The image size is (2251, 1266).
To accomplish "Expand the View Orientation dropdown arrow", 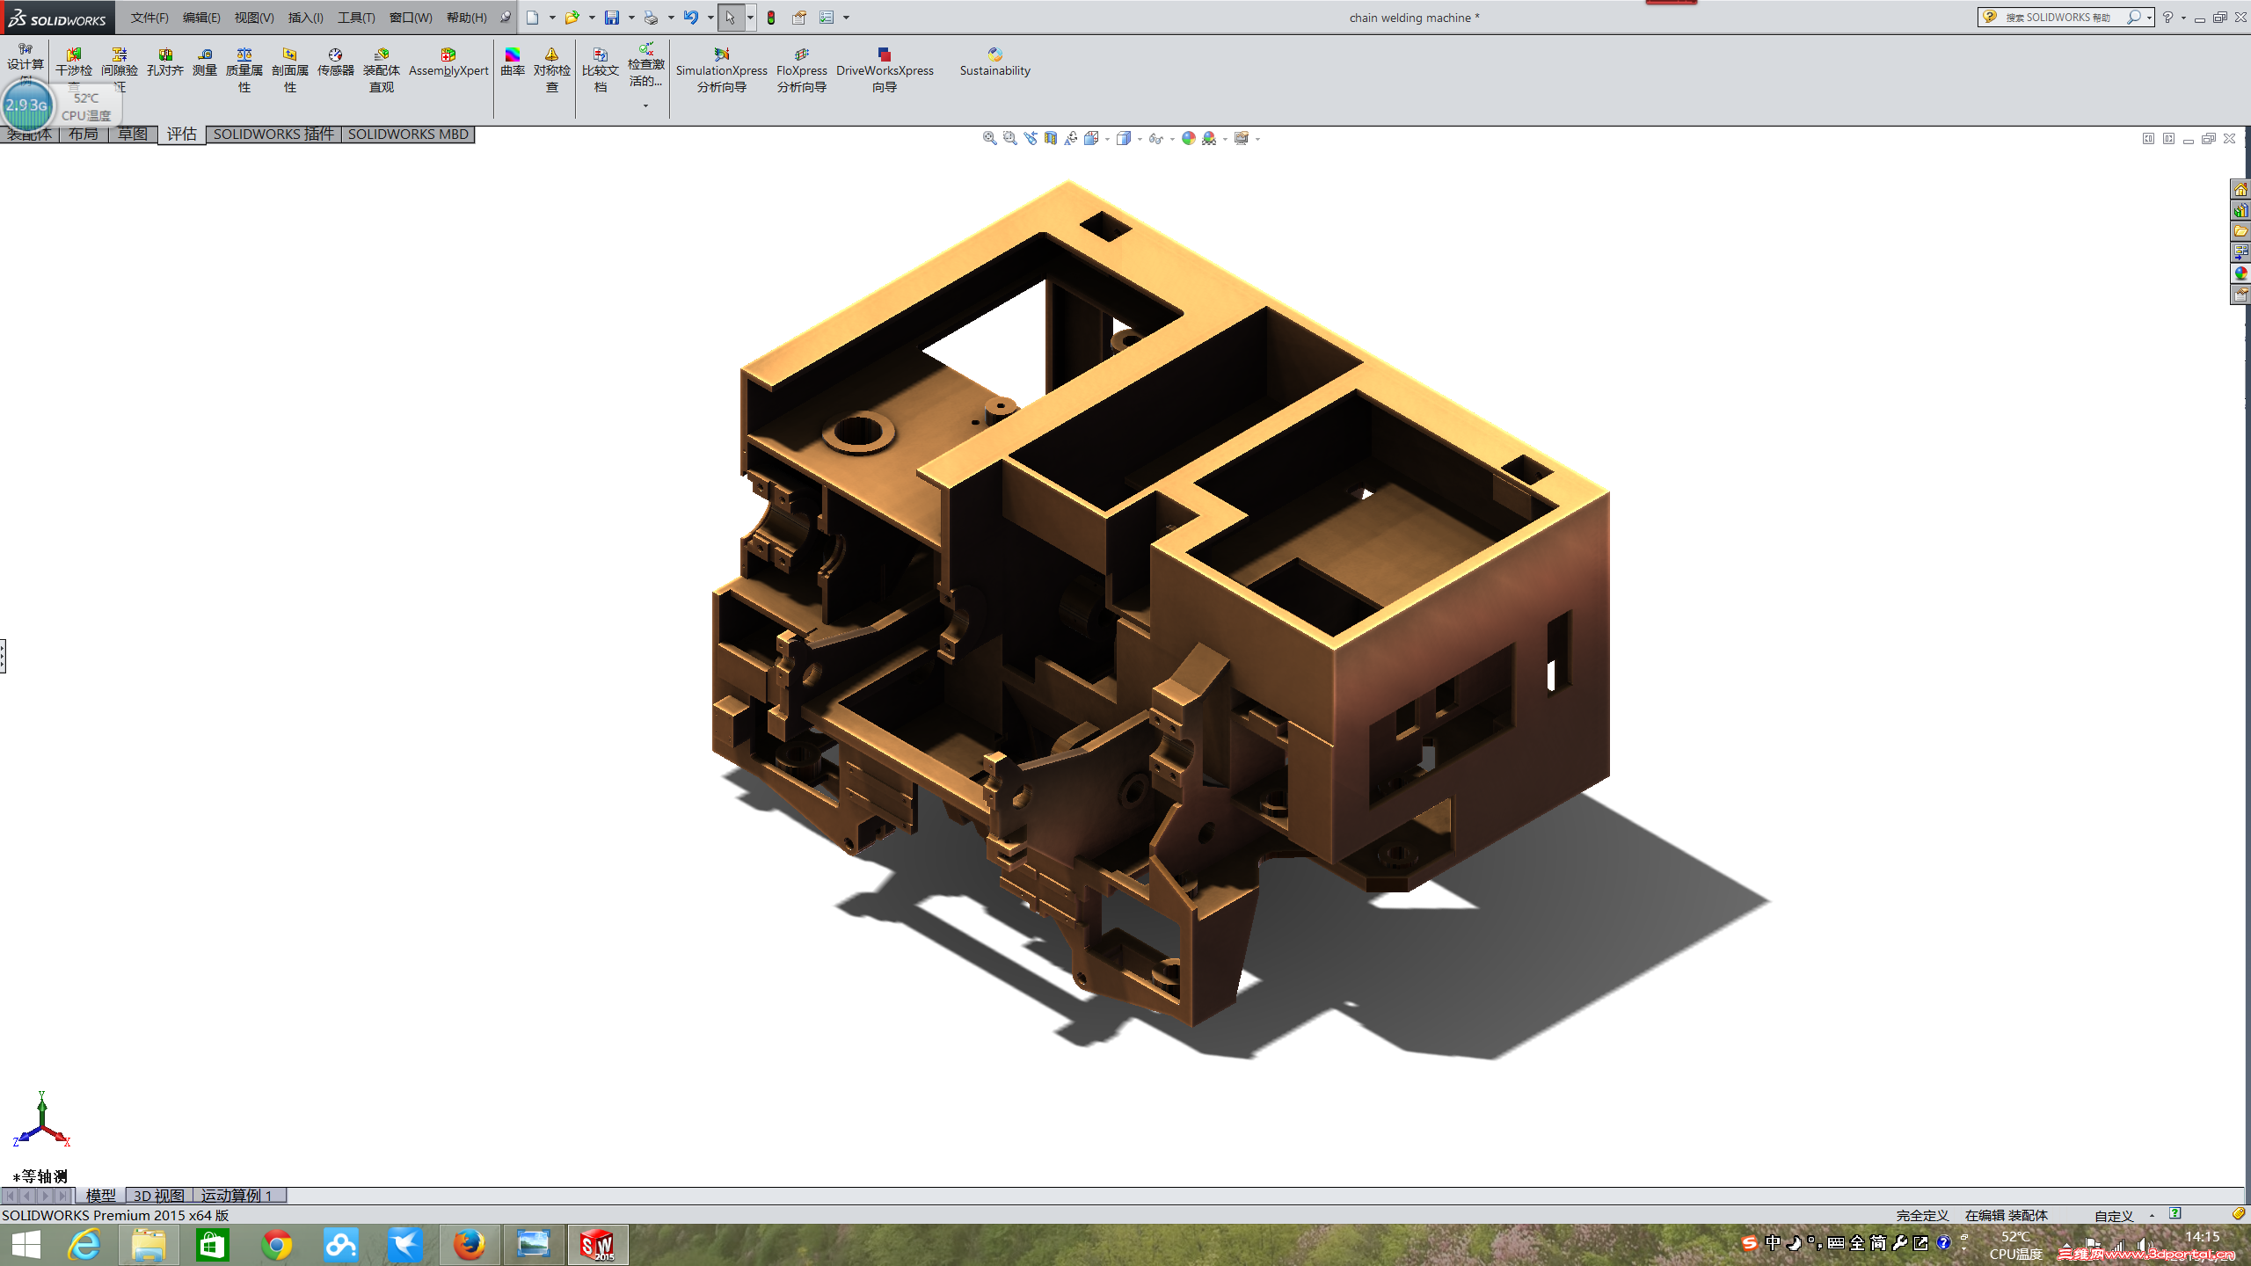I will 1107,139.
